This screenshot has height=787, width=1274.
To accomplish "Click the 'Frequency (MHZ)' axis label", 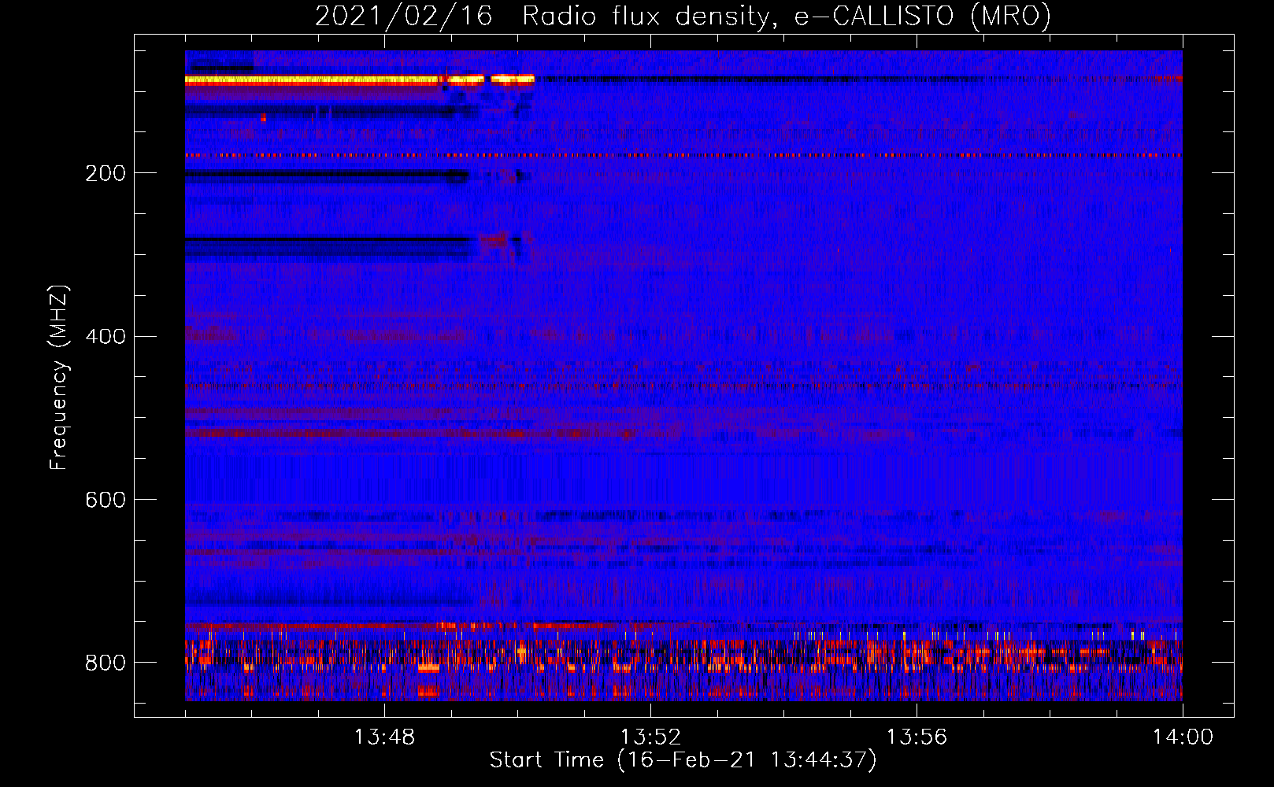I will tap(59, 377).
